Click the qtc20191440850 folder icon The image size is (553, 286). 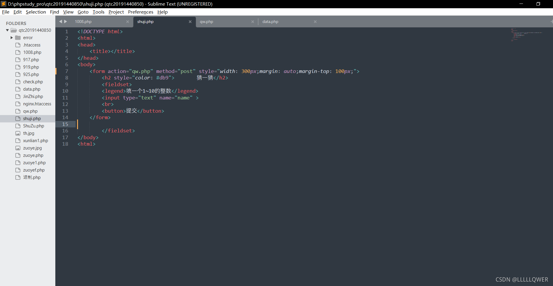[x=14, y=30]
